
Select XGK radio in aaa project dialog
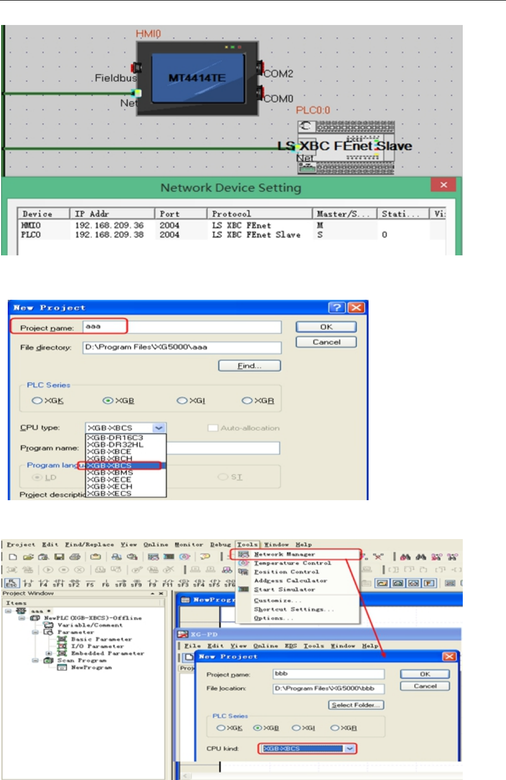point(37,401)
